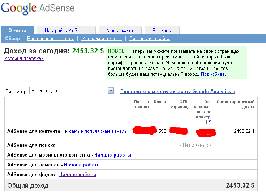Click the Нет данных text
266x193 pixels.
click(195, 145)
